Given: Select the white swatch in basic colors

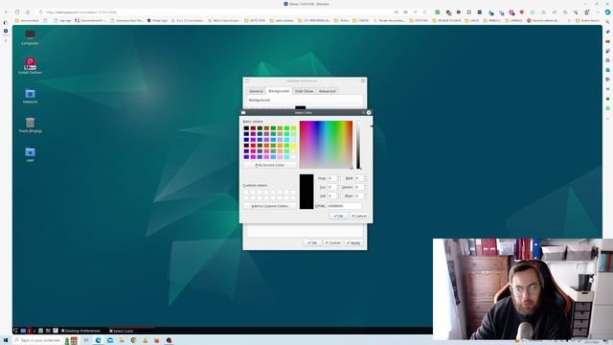Looking at the screenshot, I should coord(293,157).
